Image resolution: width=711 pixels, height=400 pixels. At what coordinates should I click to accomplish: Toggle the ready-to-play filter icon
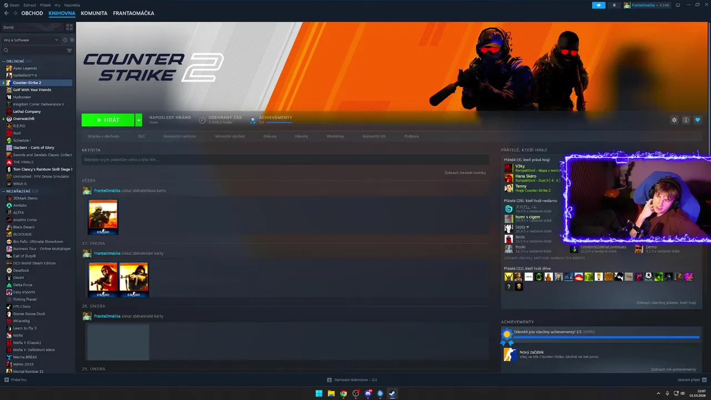pyautogui.click(x=72, y=40)
